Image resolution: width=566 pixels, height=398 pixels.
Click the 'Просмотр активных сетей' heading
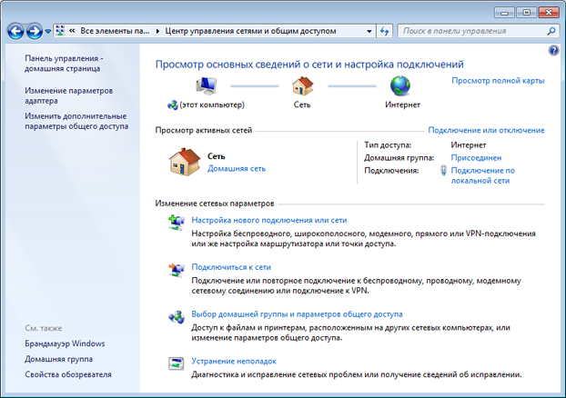[204, 131]
